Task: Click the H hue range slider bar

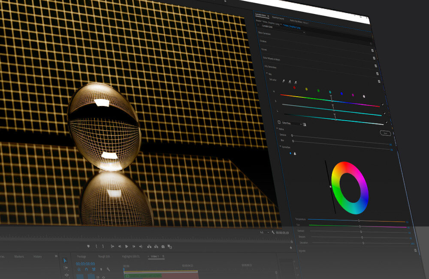Action: point(330,100)
